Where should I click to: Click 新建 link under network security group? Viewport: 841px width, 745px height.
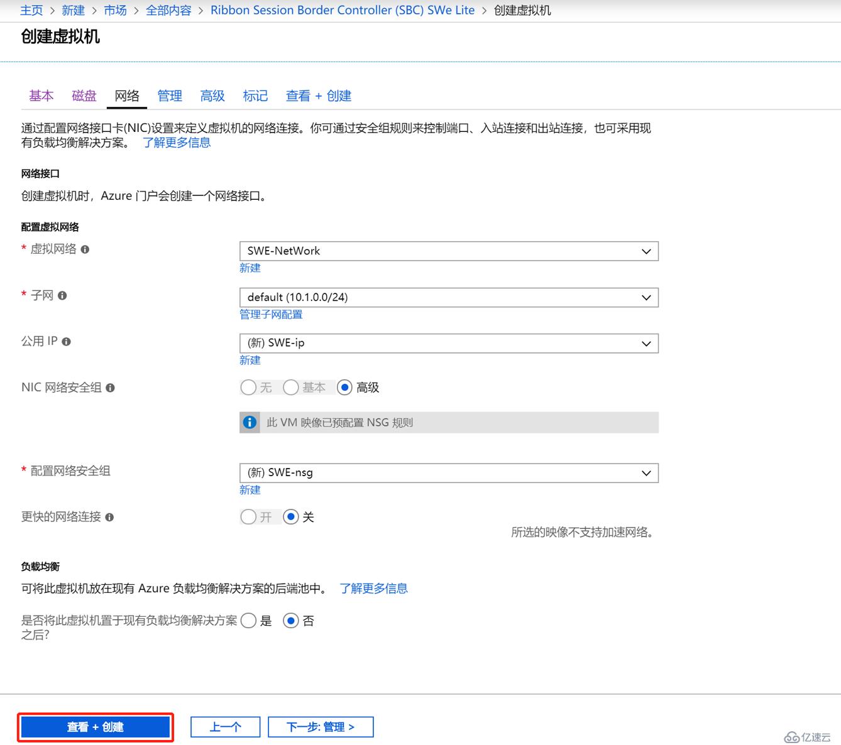coord(250,490)
